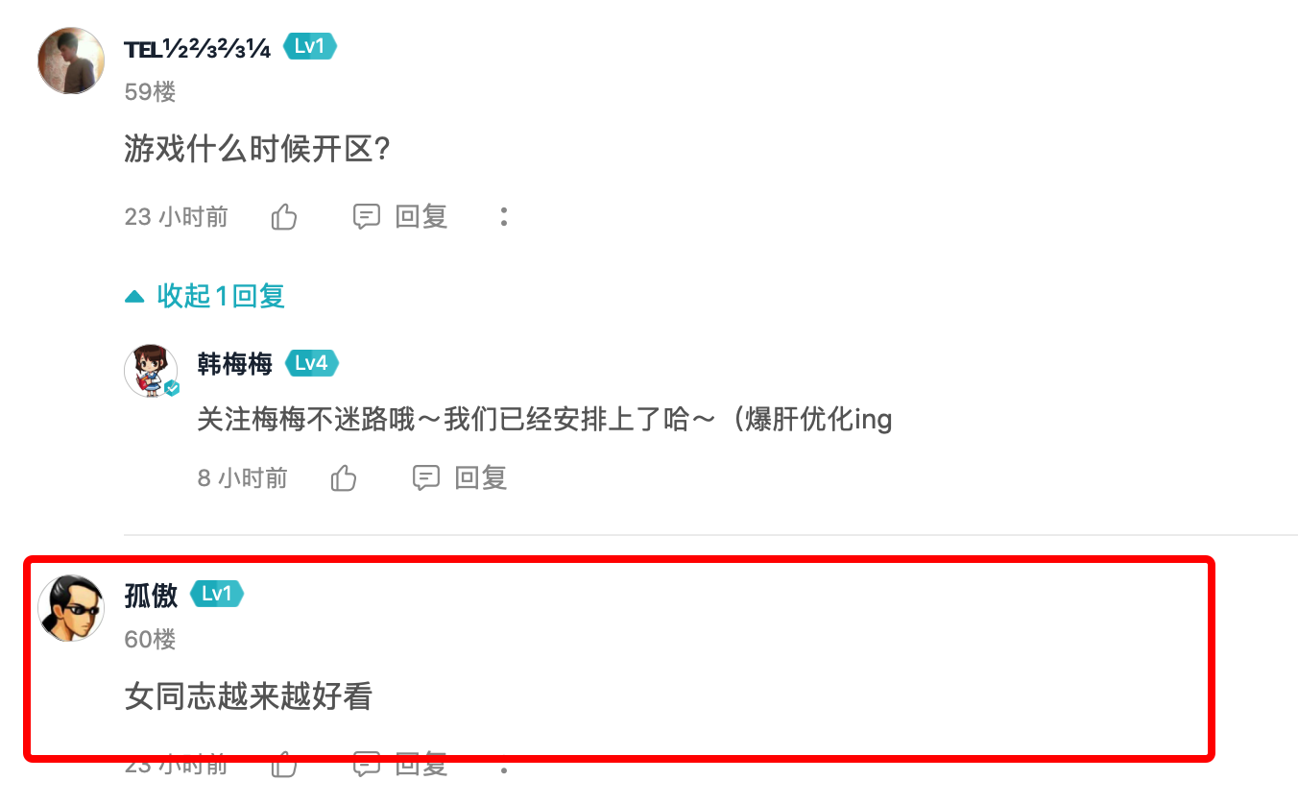Click the Lv4 badge next to 韩梅梅

coord(312,363)
